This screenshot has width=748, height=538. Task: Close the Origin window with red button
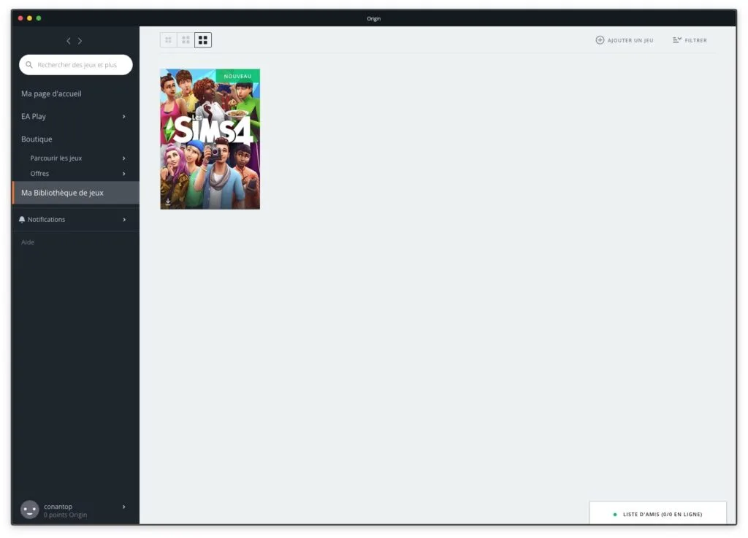pyautogui.click(x=20, y=18)
